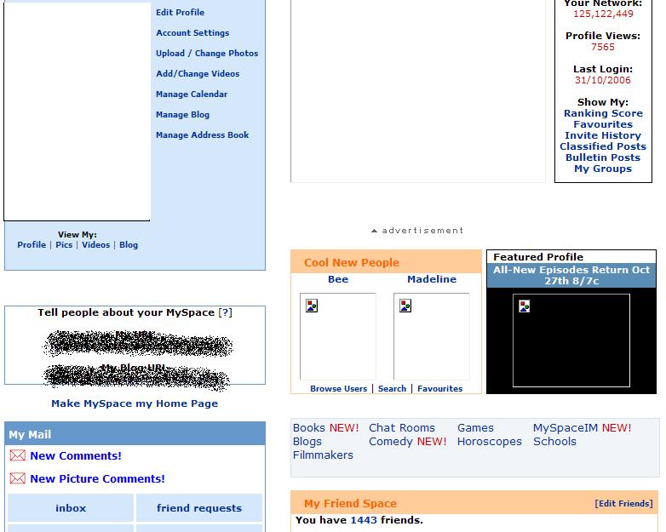This screenshot has width=666, height=532.
Task: Click the [?] help link
Action: click(x=225, y=312)
